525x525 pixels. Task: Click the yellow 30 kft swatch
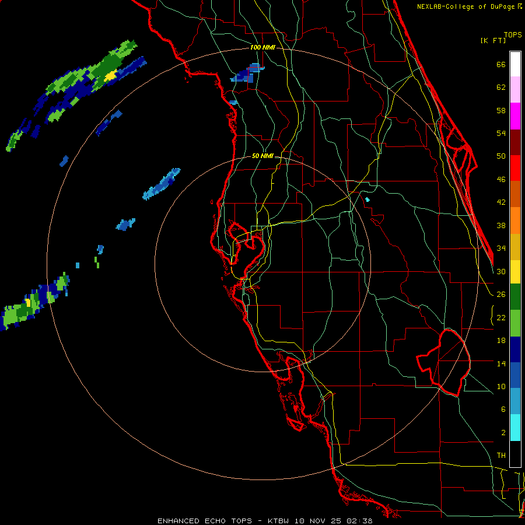[x=515, y=272]
